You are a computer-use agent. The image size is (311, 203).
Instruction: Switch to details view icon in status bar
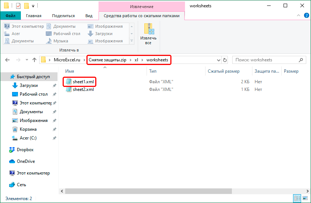(296, 199)
